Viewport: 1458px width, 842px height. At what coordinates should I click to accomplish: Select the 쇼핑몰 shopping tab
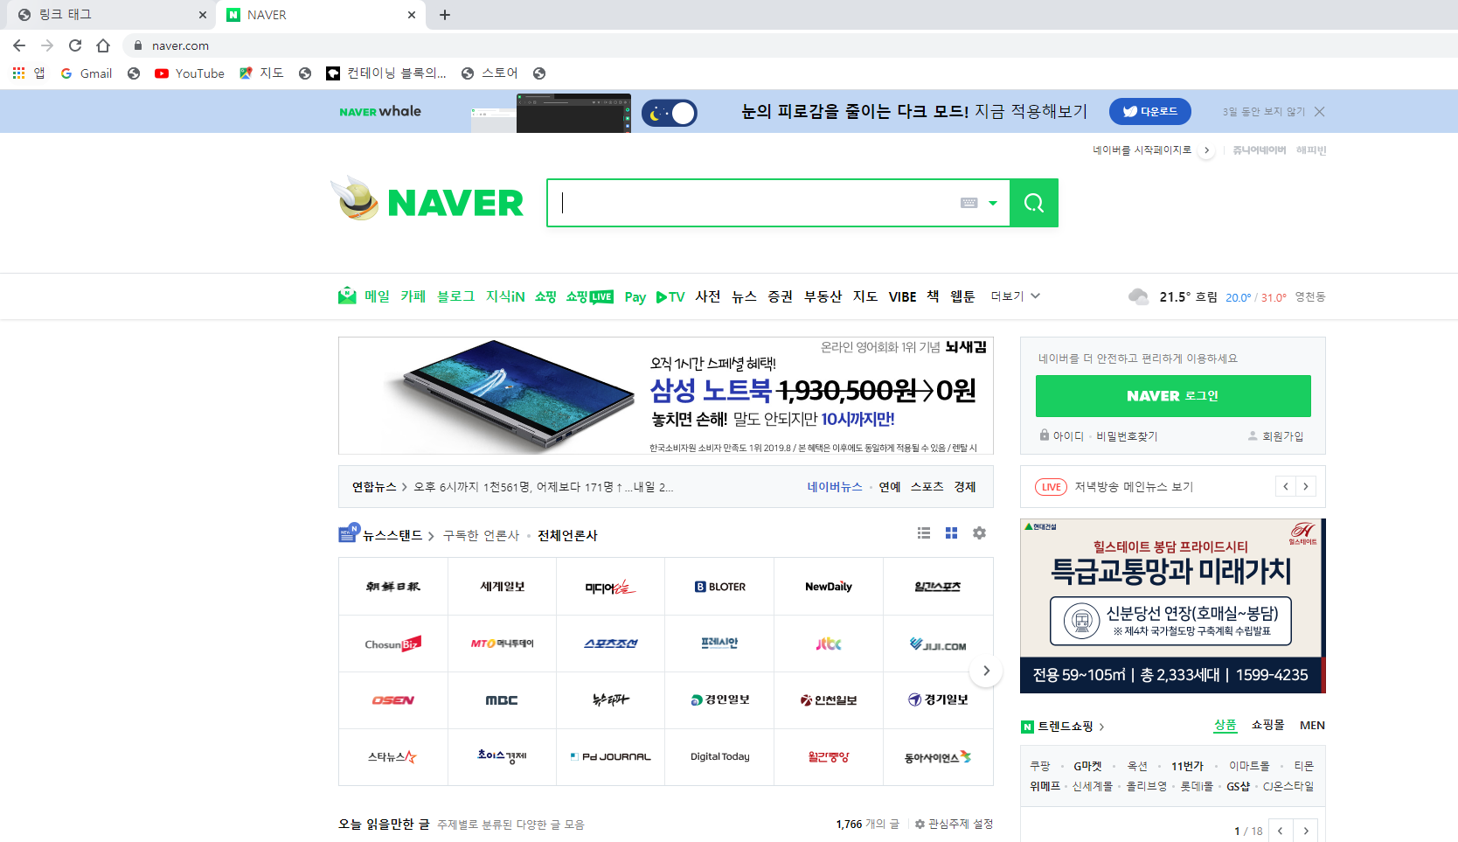coord(1267,725)
